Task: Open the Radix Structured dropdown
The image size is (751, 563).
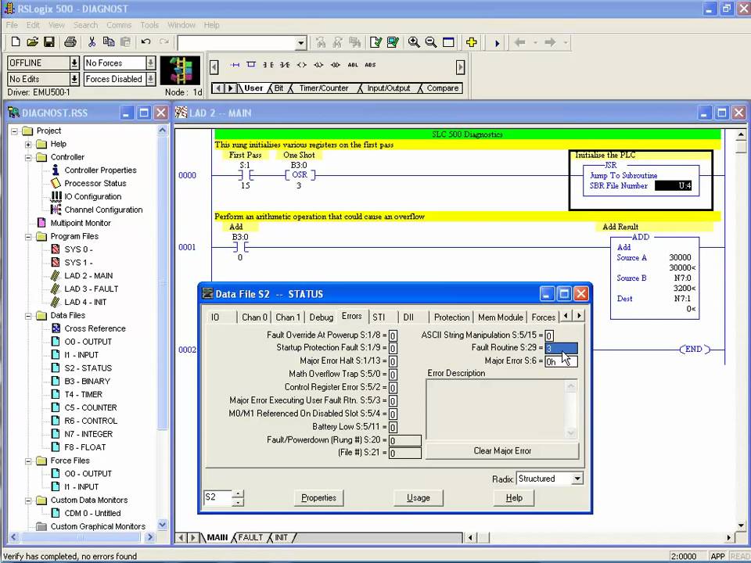Action: pos(577,479)
